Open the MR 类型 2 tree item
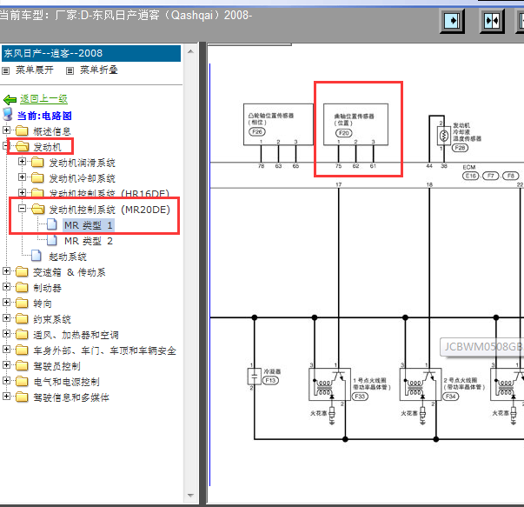 pos(89,241)
